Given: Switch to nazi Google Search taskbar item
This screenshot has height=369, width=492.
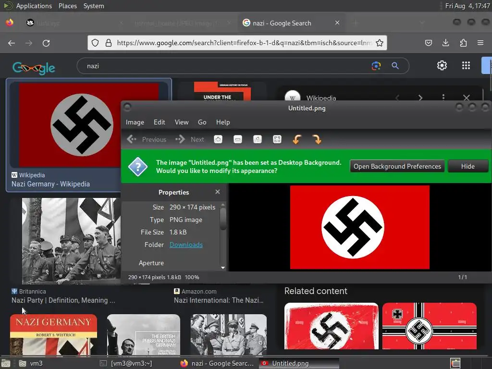Looking at the screenshot, I should 217,363.
